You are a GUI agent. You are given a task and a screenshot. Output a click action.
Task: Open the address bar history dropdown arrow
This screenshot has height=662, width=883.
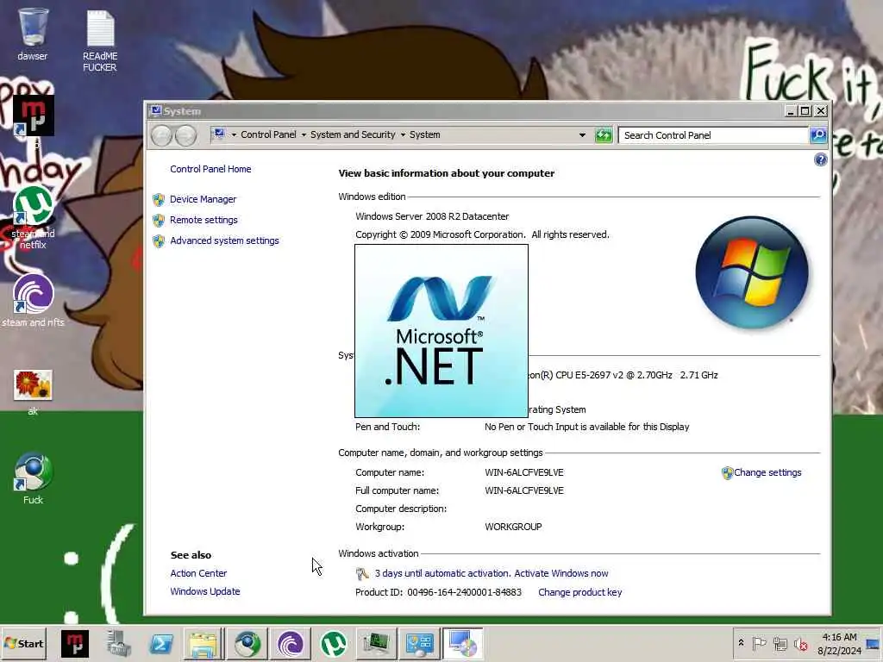point(582,135)
